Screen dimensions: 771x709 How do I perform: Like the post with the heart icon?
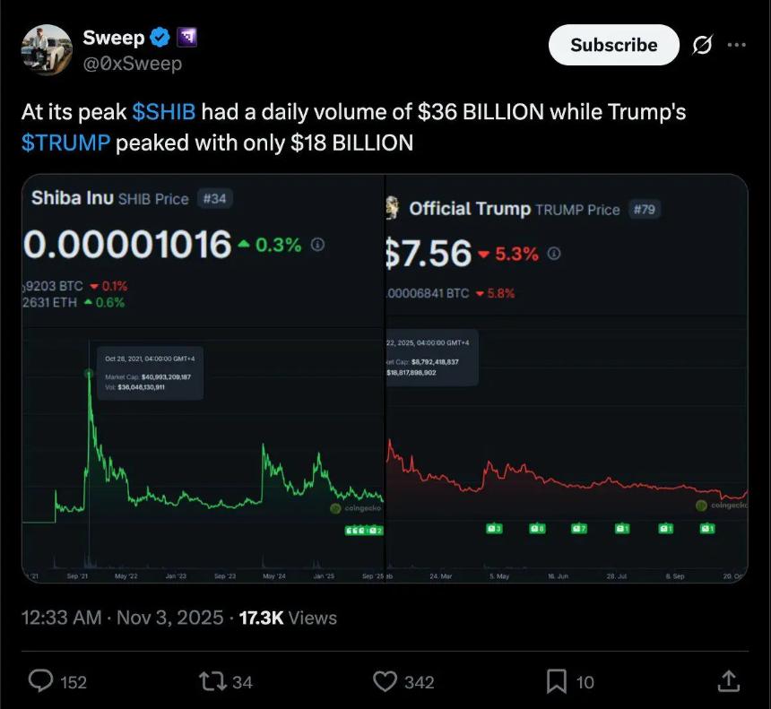pyautogui.click(x=385, y=682)
